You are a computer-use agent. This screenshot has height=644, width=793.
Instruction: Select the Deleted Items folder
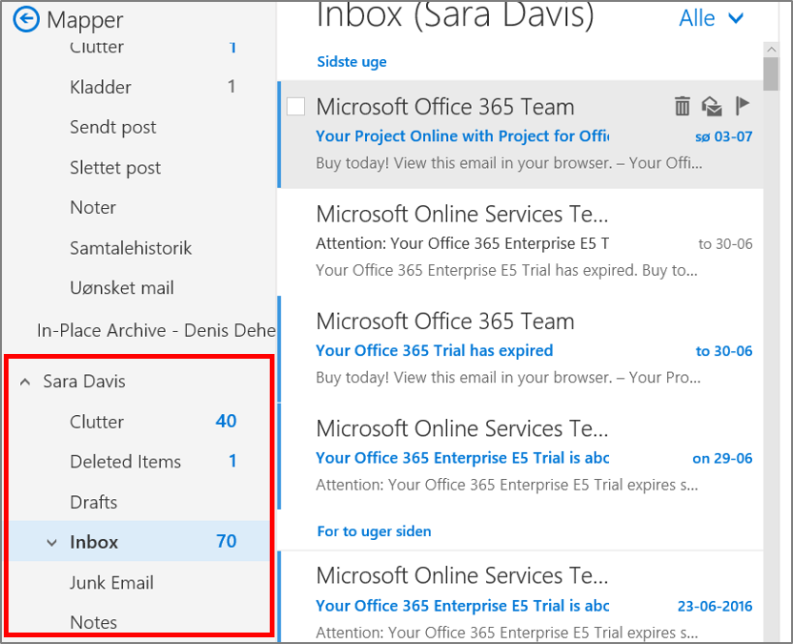(125, 462)
